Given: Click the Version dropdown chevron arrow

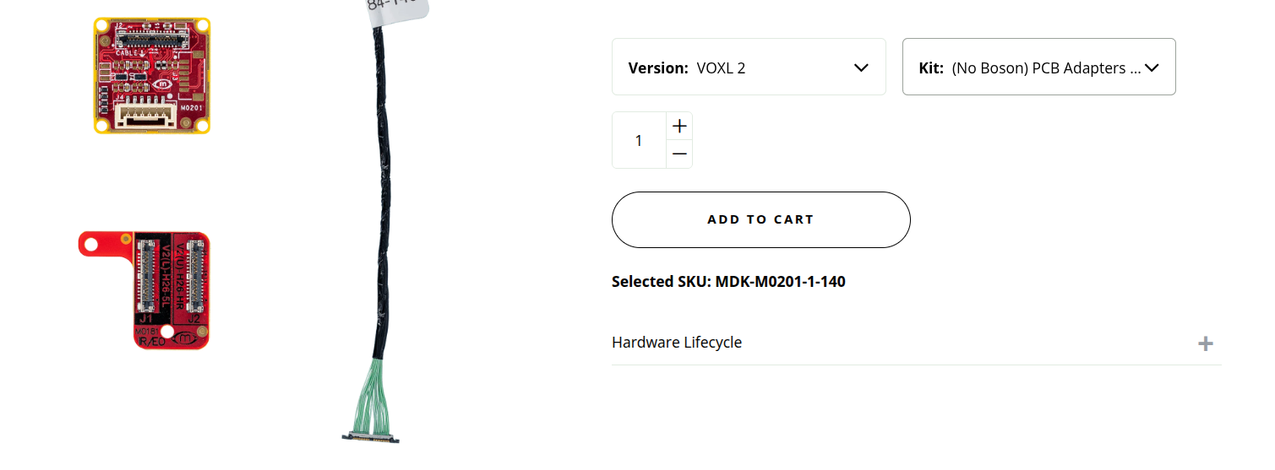Looking at the screenshot, I should [861, 68].
